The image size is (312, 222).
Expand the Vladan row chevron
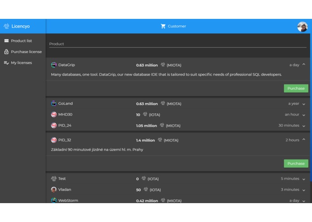tap(303, 190)
